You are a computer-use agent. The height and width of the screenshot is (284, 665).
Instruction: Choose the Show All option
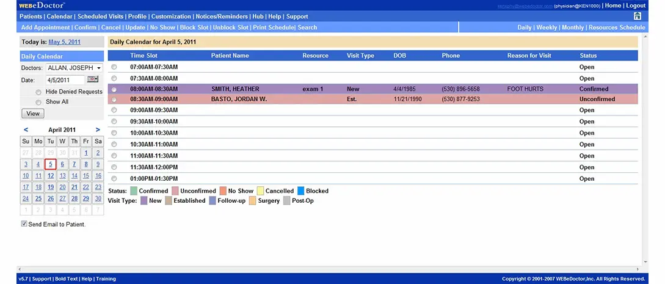point(38,102)
